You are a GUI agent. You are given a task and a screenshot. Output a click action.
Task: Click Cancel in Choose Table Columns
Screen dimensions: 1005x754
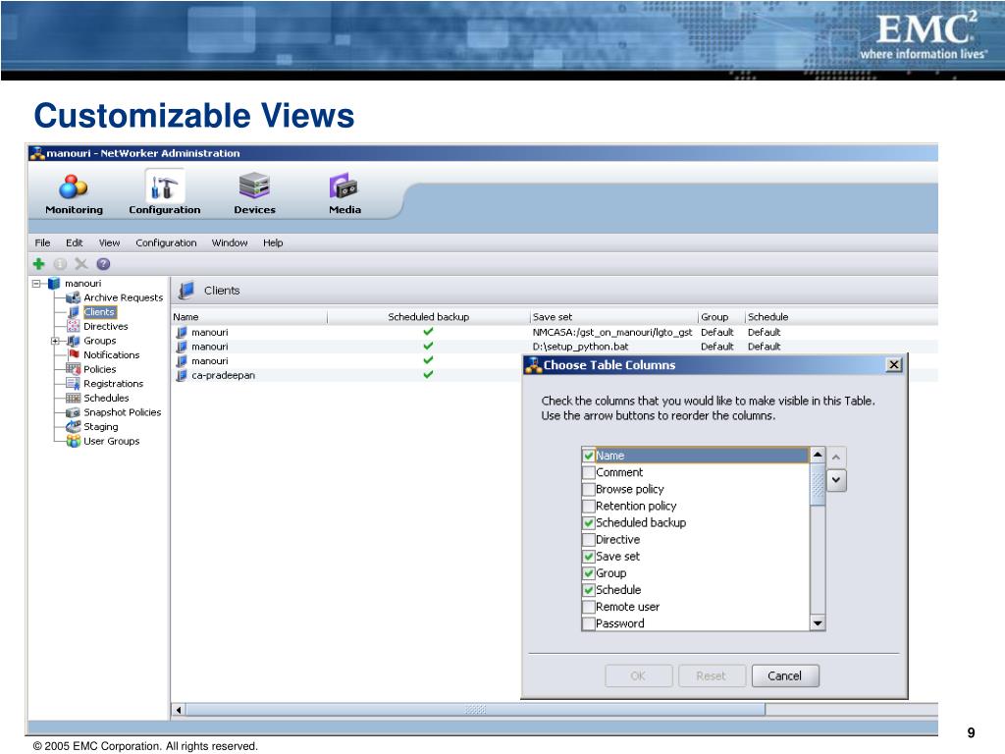click(784, 675)
